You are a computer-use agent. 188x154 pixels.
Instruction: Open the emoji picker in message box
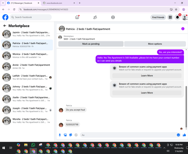[178, 135]
